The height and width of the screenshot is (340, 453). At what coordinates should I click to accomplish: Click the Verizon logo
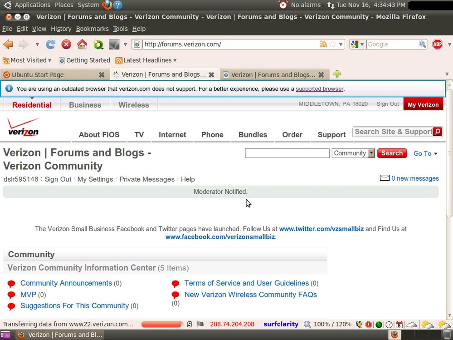click(24, 127)
